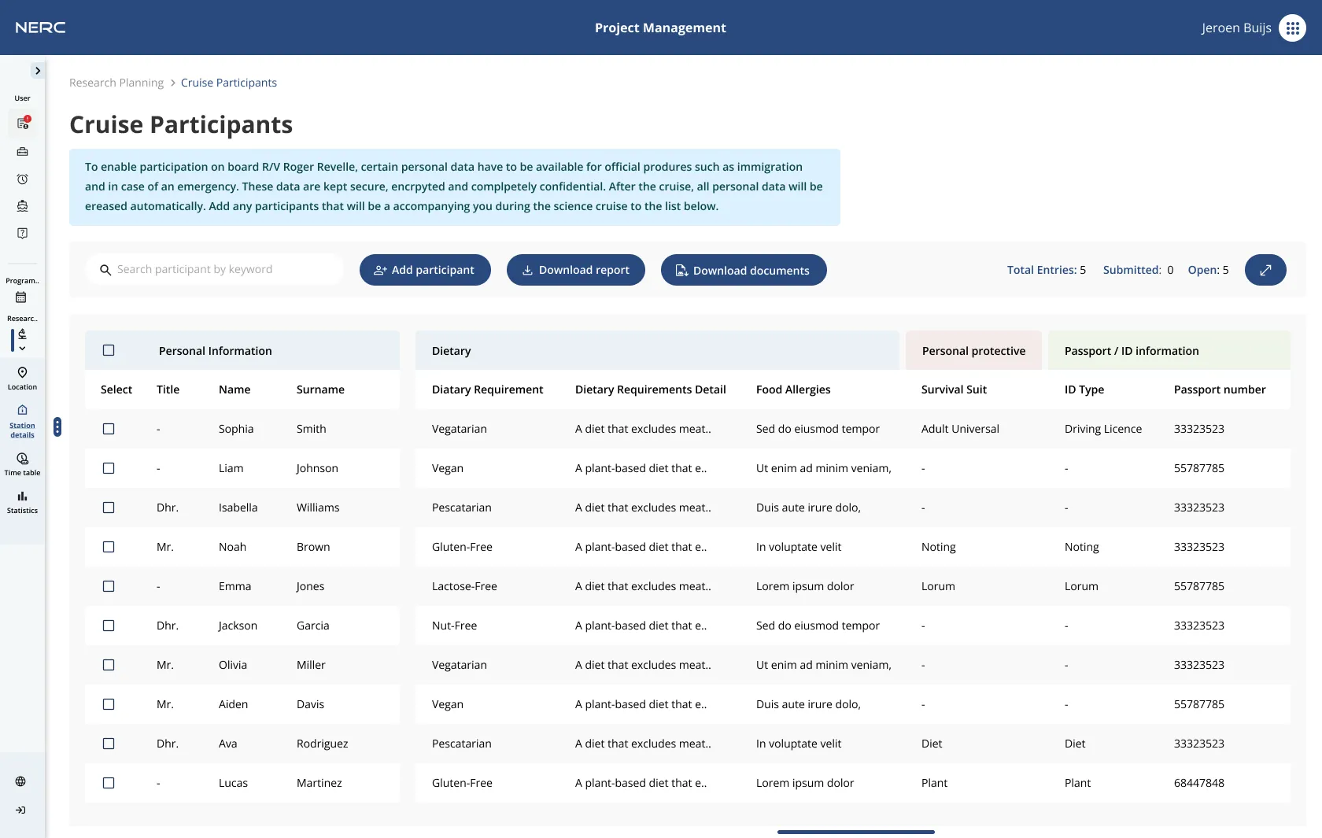Click the horizontal scrollbar below the table
The height and width of the screenshot is (838, 1322).
(855, 832)
